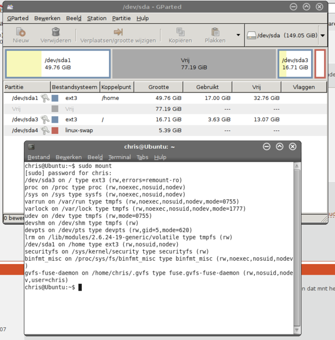Open the Tabs menu in the terminal
The height and width of the screenshot is (340, 335).
tap(142, 157)
